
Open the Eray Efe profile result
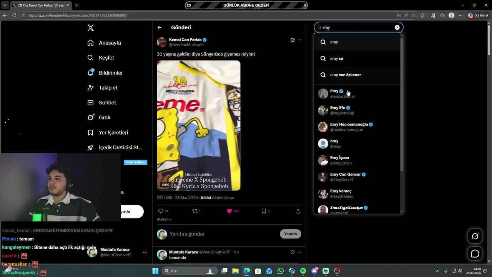pyautogui.click(x=357, y=110)
